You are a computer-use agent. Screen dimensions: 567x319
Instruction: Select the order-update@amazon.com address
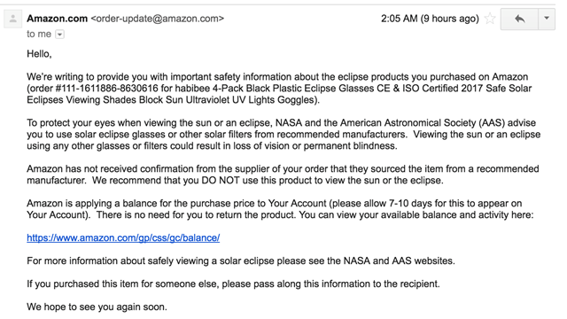coord(158,19)
